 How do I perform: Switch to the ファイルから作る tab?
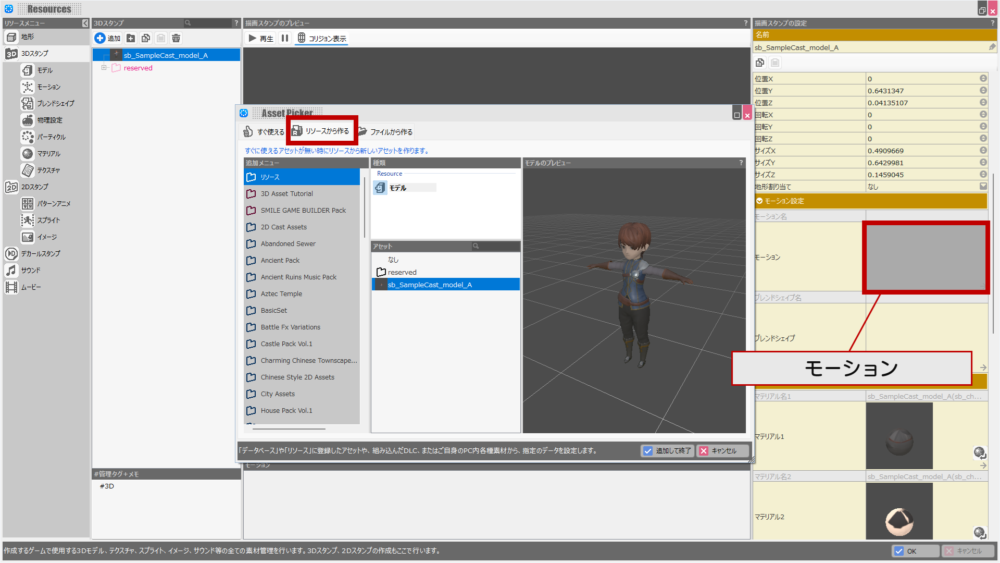(385, 132)
